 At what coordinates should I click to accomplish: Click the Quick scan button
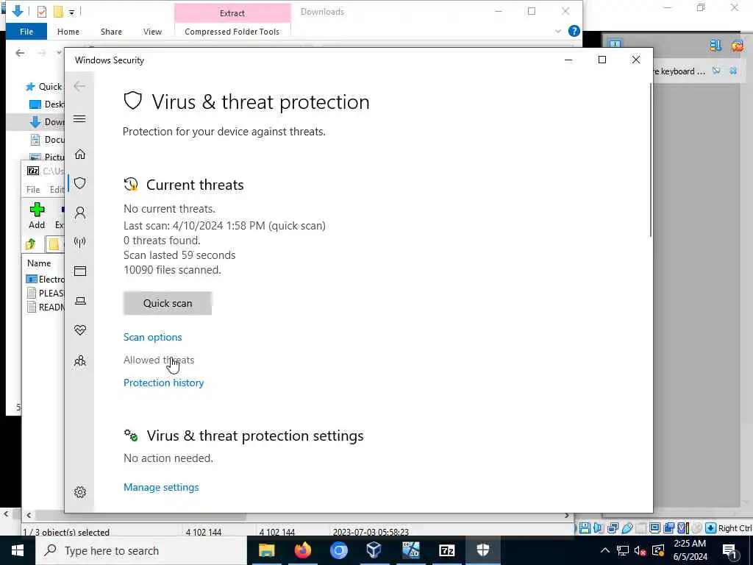point(168,303)
